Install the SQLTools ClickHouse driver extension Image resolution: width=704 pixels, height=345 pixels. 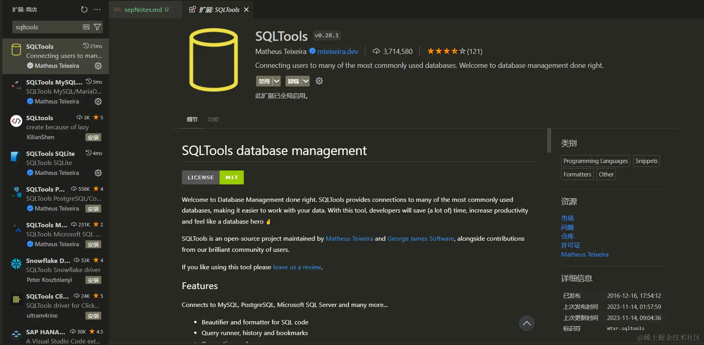[x=93, y=316]
